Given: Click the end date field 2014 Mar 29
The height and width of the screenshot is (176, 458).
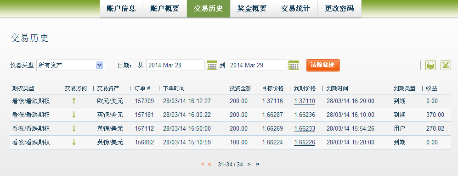Looking at the screenshot, I should [x=257, y=65].
